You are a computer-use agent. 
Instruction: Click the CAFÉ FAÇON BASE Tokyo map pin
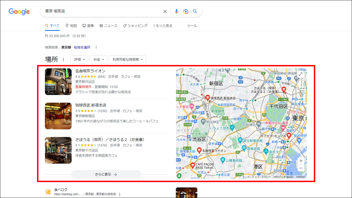(192, 165)
